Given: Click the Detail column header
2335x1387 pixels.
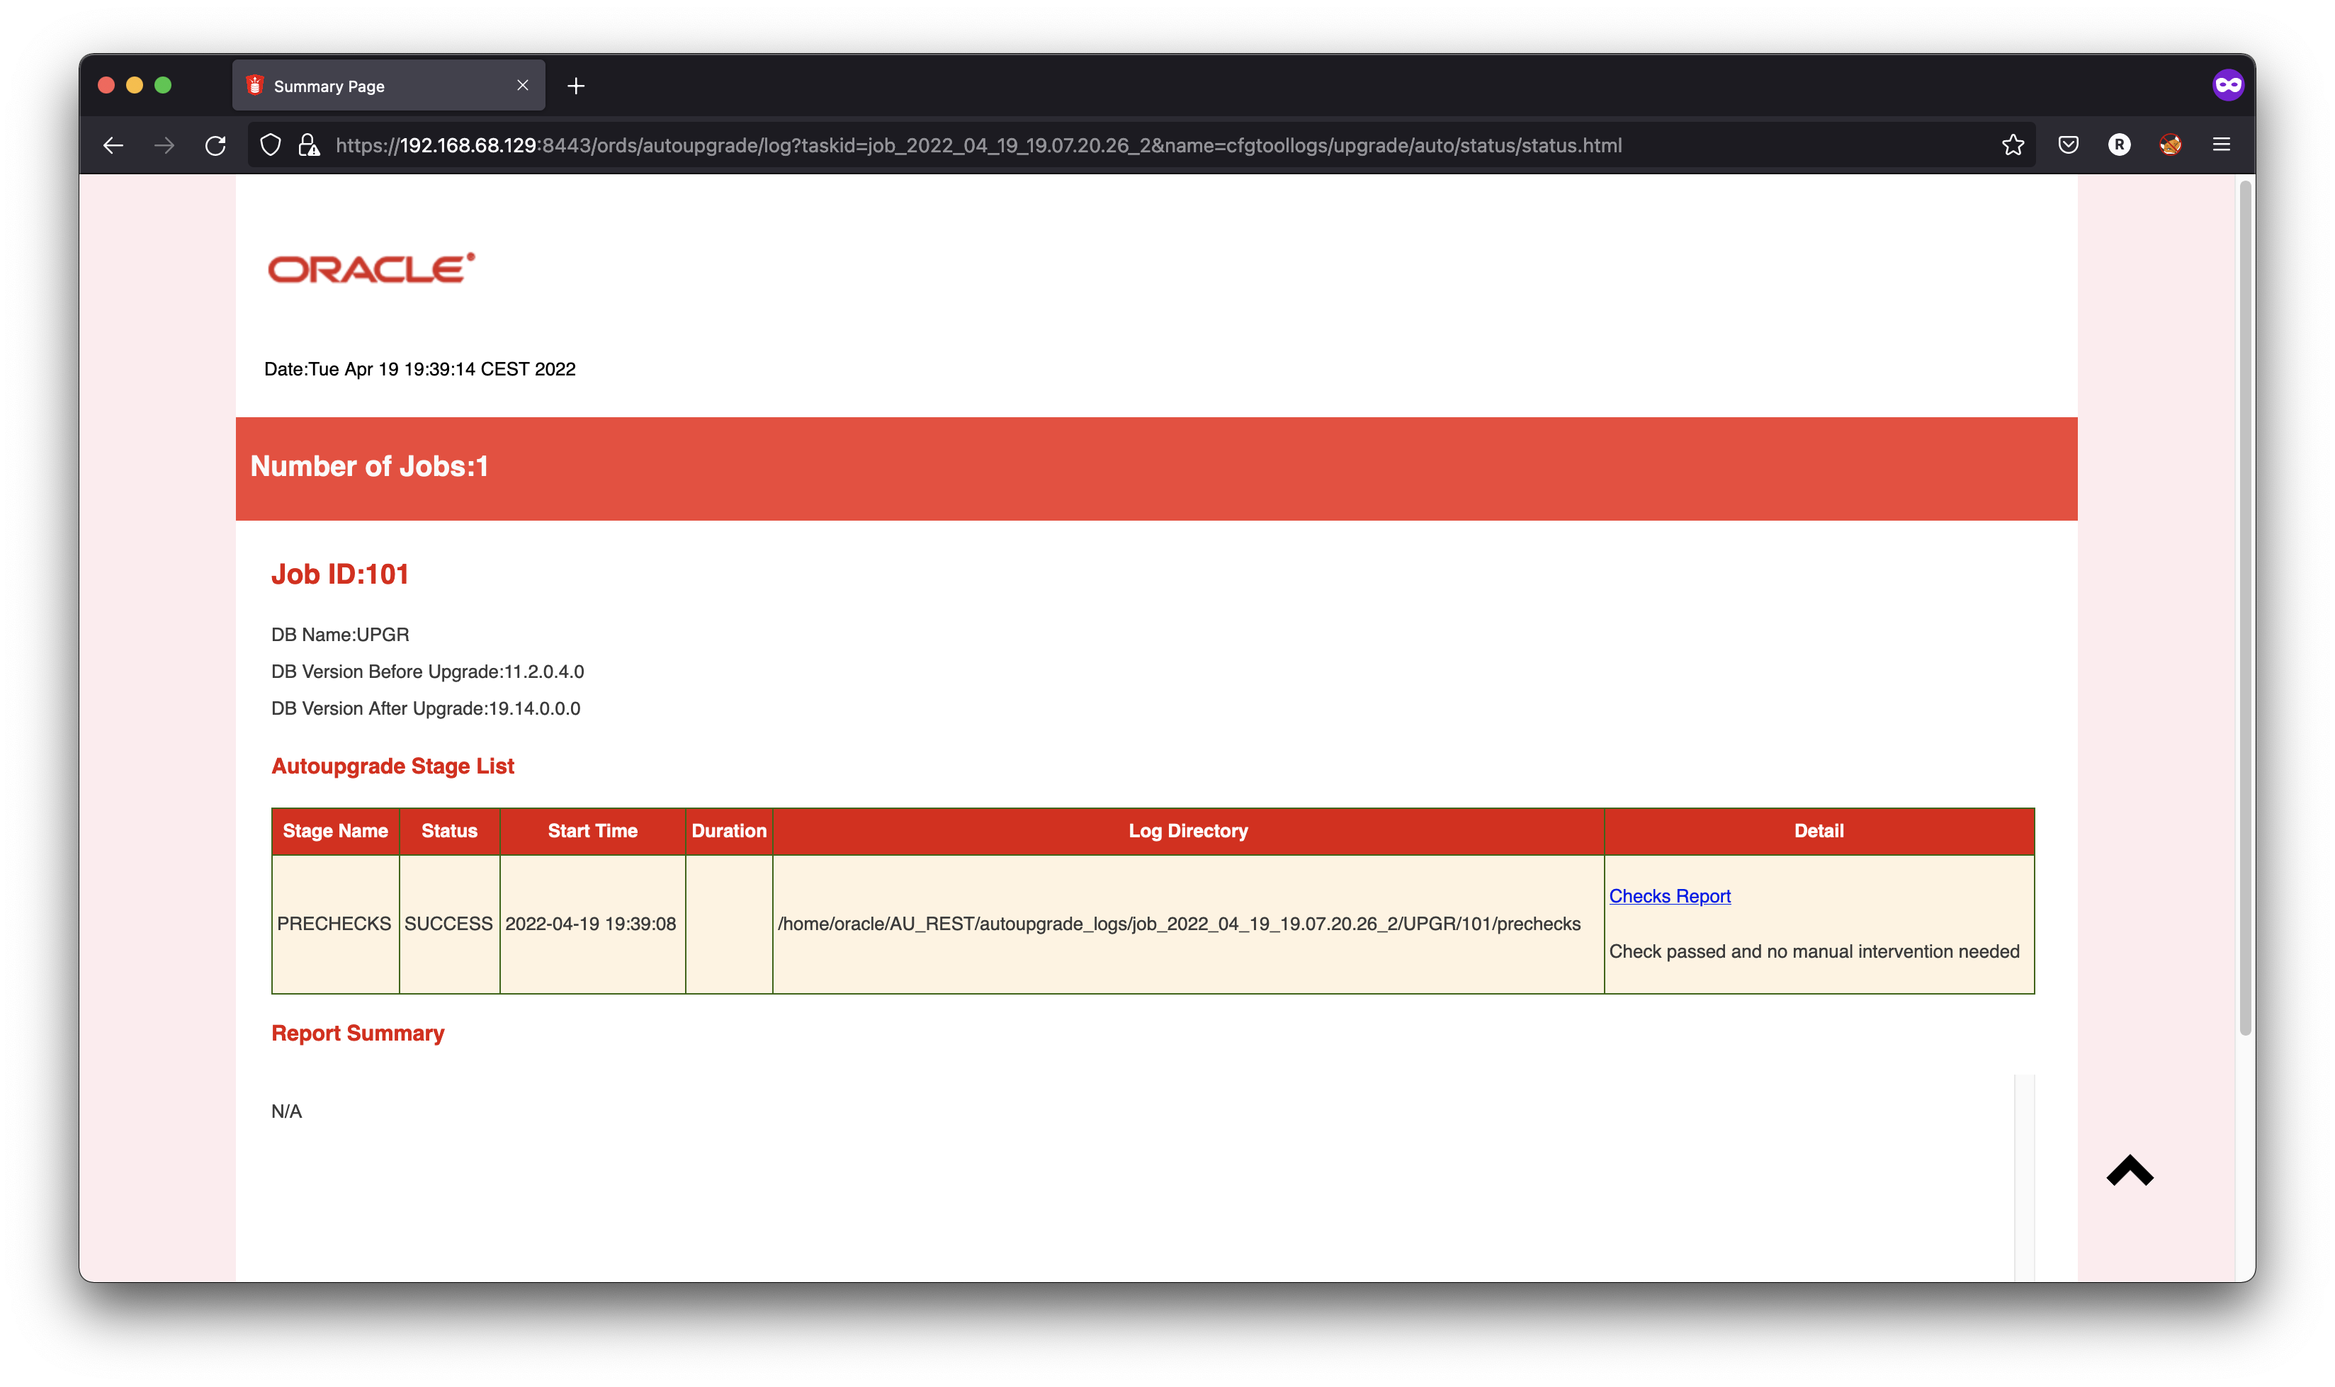Looking at the screenshot, I should click(x=1819, y=831).
